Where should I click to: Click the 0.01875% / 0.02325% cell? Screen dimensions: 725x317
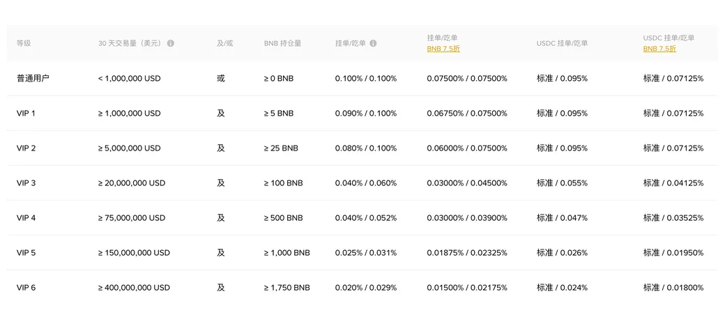click(x=467, y=253)
